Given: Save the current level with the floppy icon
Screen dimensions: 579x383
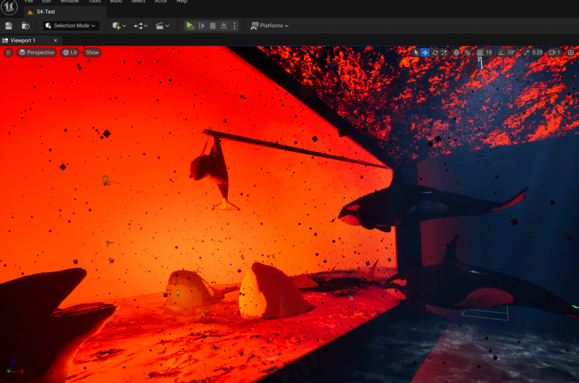Looking at the screenshot, I should [8, 25].
